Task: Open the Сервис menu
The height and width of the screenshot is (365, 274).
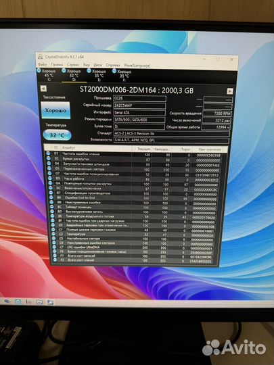Action: pyautogui.click(x=73, y=65)
